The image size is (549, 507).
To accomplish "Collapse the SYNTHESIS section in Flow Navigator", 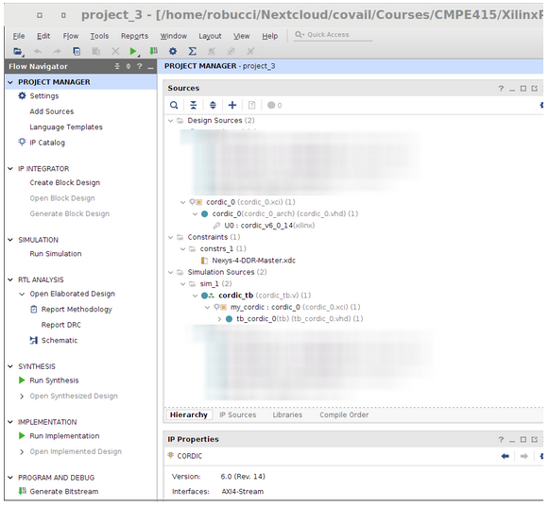I will point(10,367).
